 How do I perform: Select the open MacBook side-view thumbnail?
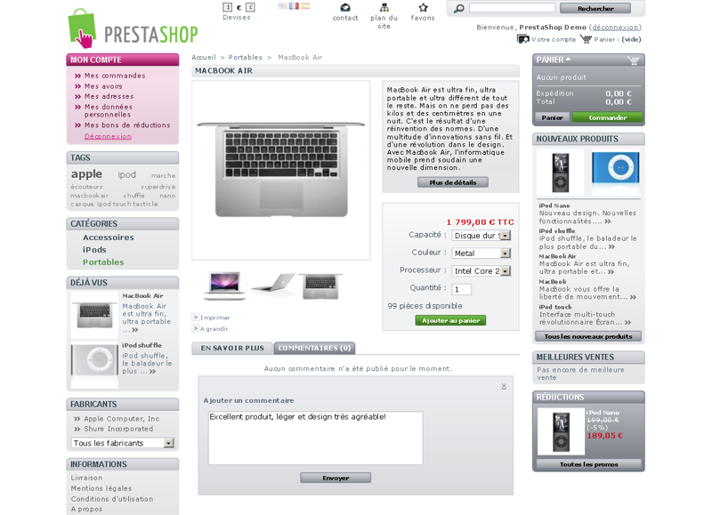tap(274, 282)
